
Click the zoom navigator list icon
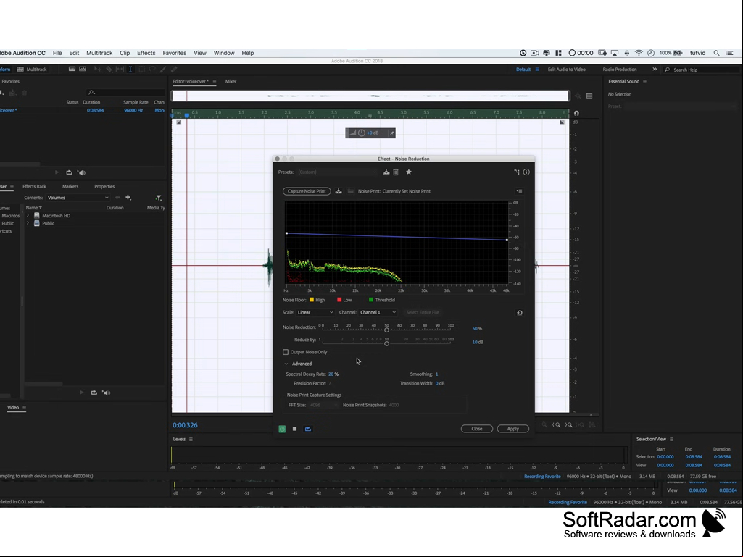589,96
